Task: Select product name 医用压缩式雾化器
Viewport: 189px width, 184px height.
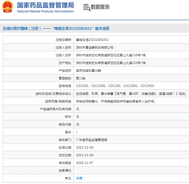Action: tap(88, 71)
